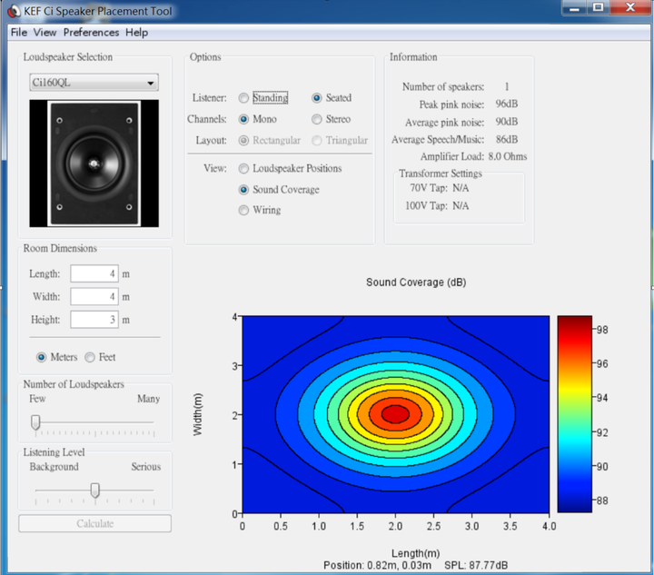654x575 pixels.
Task: Click the loudspeaker product image
Action: point(94,164)
